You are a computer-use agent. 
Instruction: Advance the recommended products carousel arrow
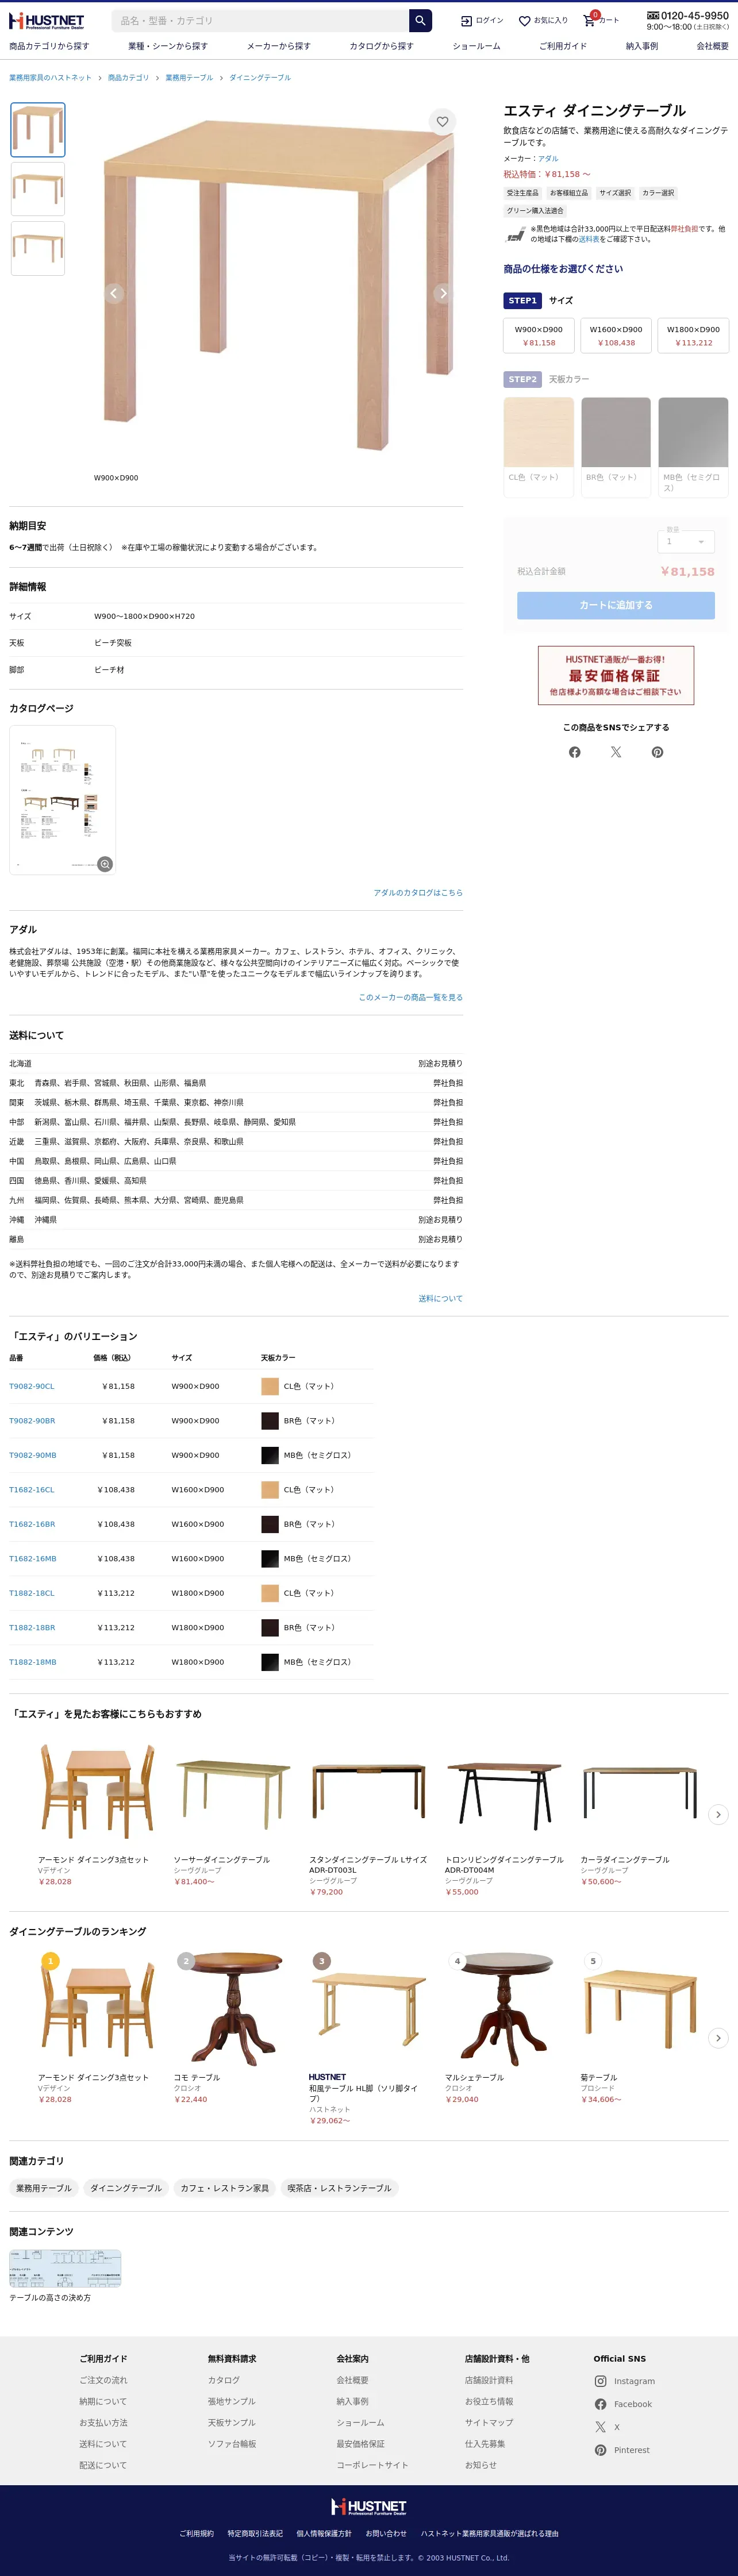point(718,1814)
